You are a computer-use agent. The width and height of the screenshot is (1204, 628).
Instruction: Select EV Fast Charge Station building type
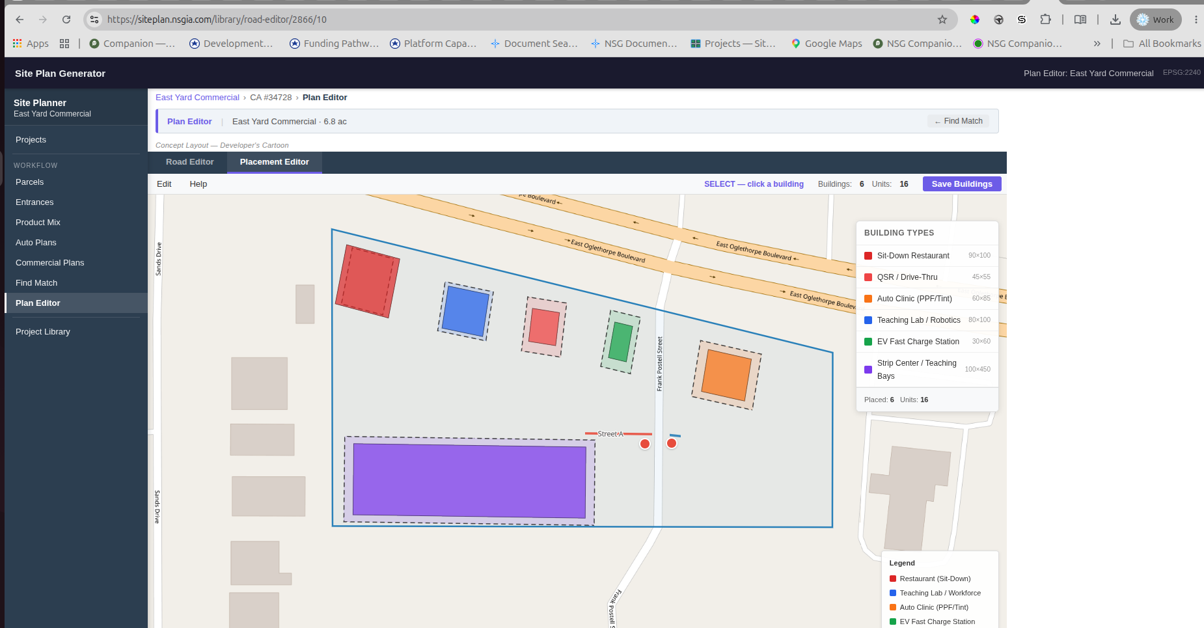tap(927, 342)
